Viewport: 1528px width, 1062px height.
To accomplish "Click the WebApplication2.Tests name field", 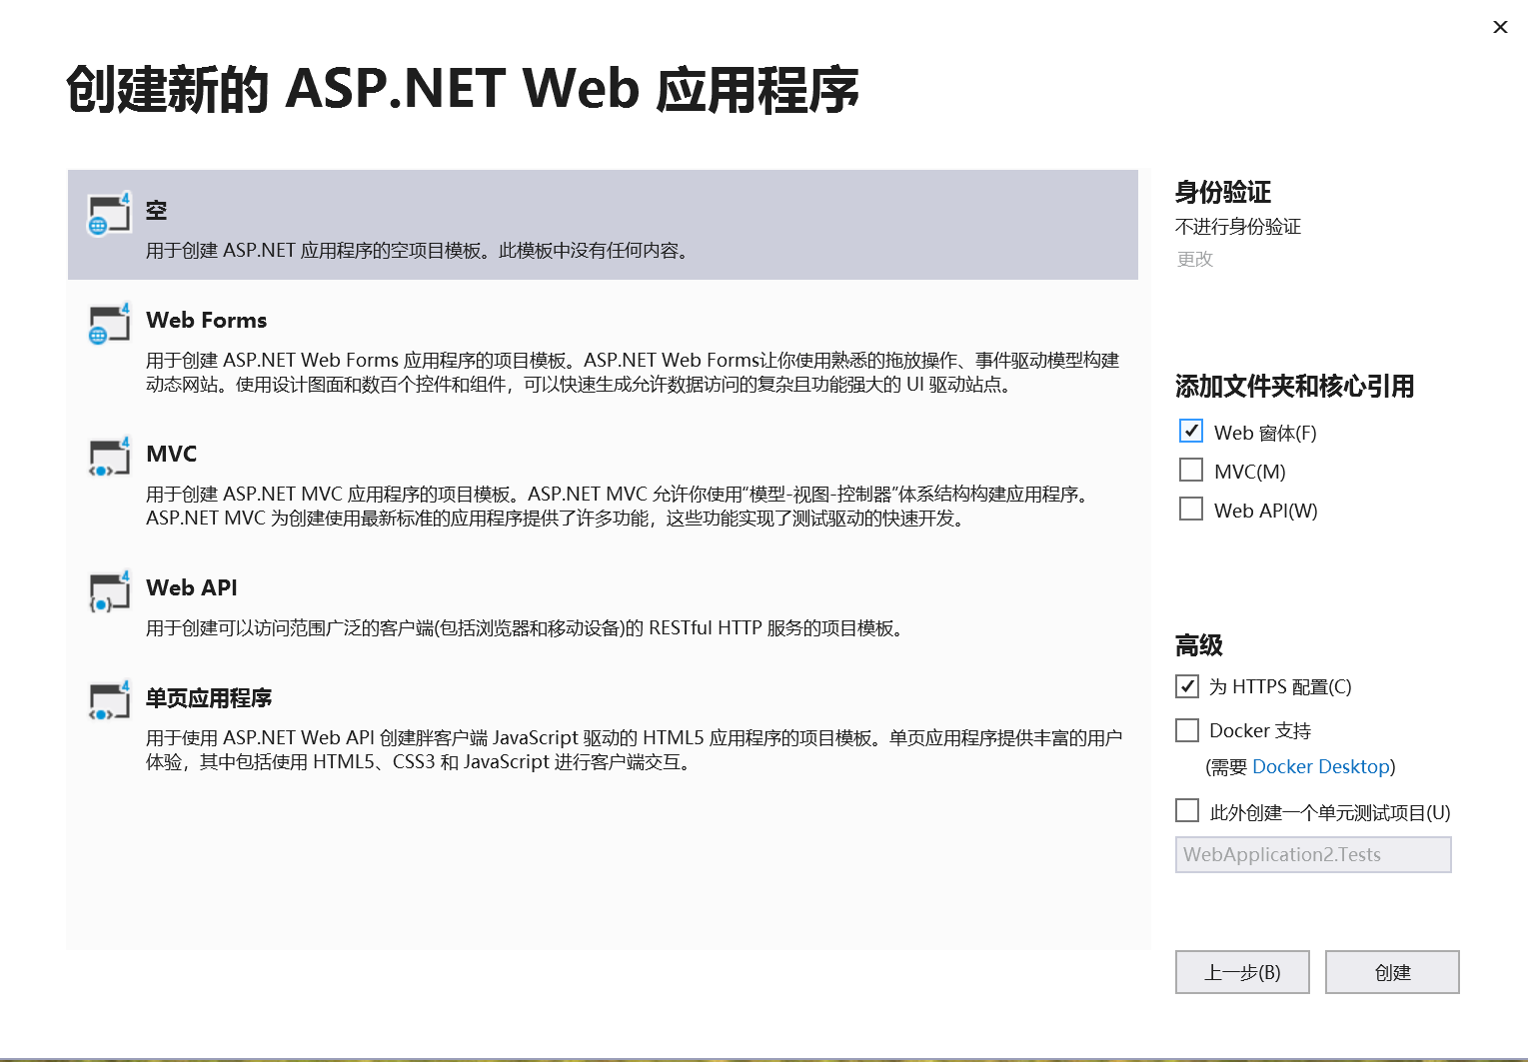I will [x=1312, y=854].
